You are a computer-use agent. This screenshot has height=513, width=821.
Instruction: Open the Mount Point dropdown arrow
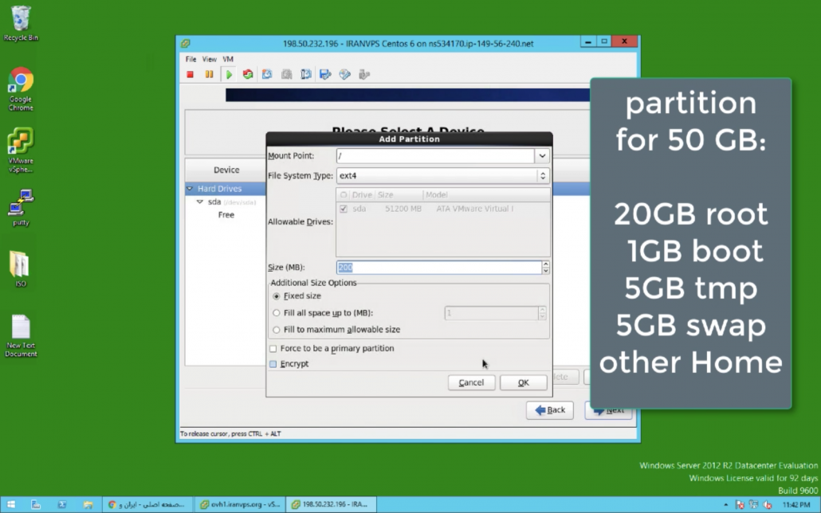[x=542, y=156]
